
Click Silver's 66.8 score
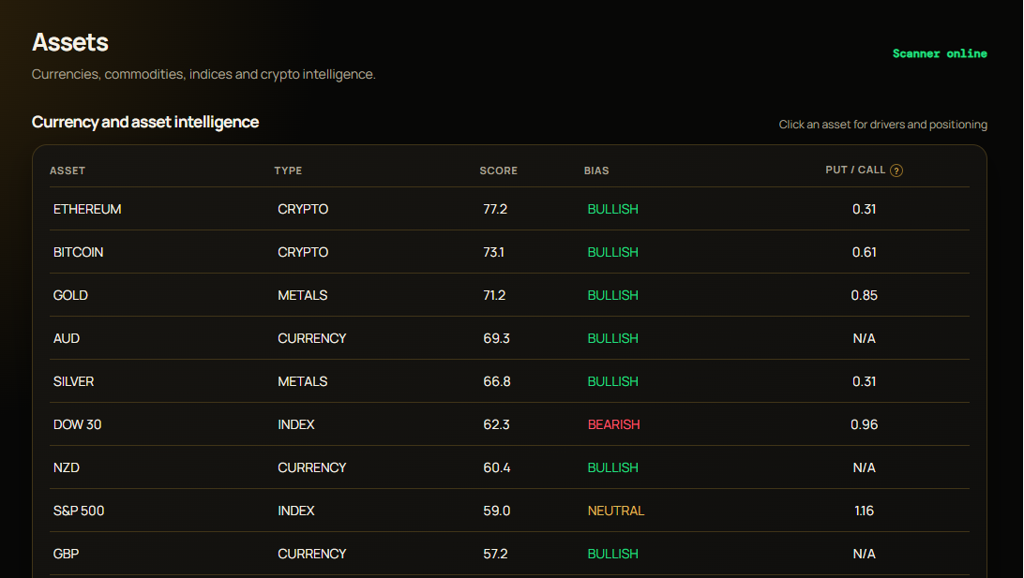tap(497, 381)
